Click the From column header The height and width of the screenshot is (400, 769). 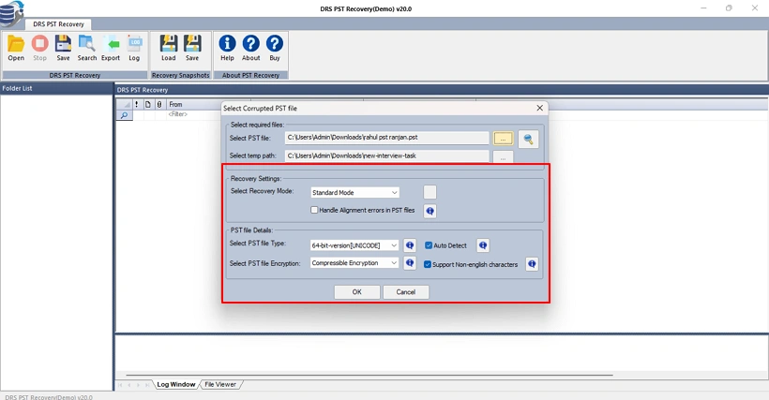pyautogui.click(x=194, y=104)
